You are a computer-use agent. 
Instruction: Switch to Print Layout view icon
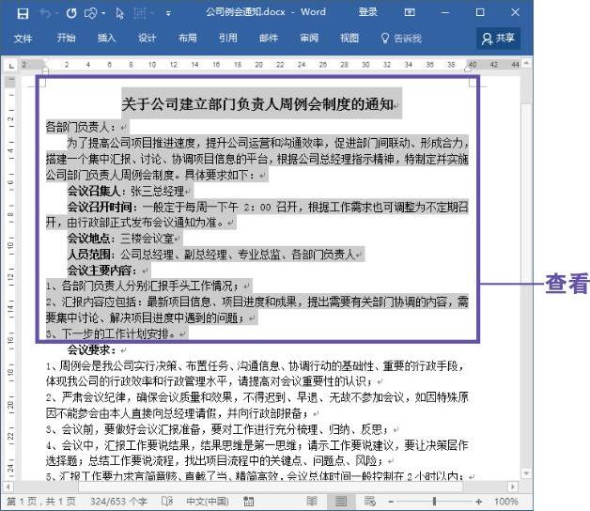pyautogui.click(x=341, y=502)
